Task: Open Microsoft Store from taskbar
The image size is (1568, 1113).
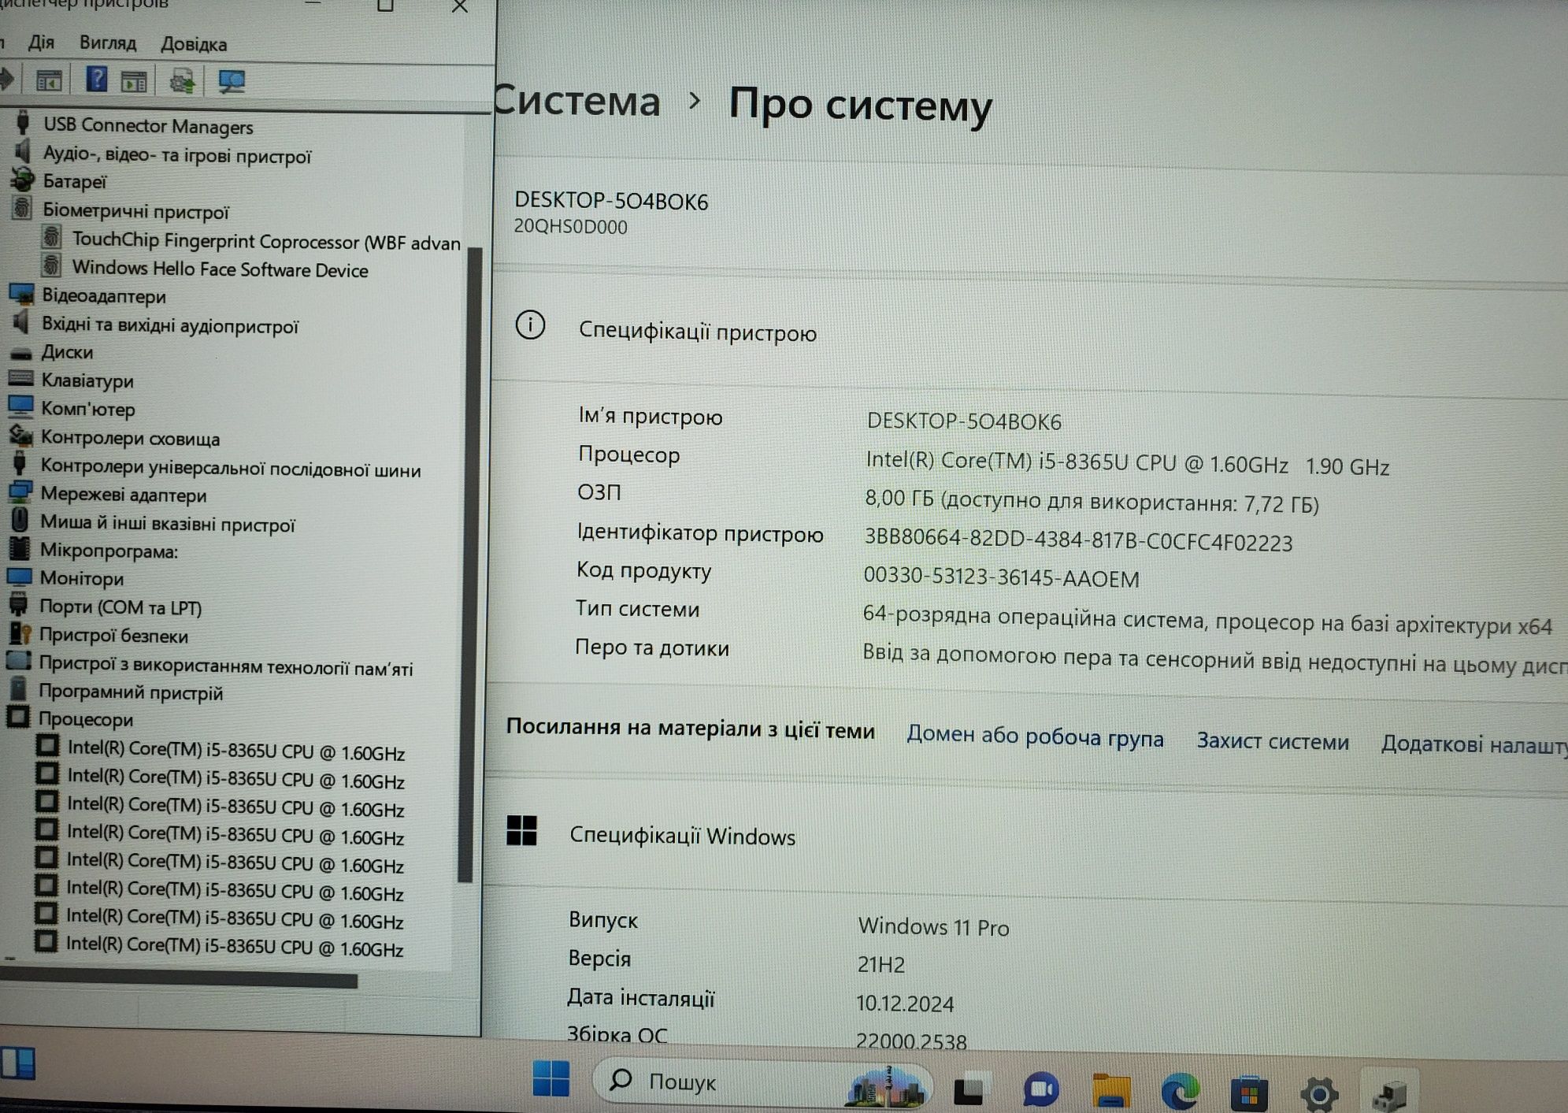Action: click(x=1249, y=1093)
